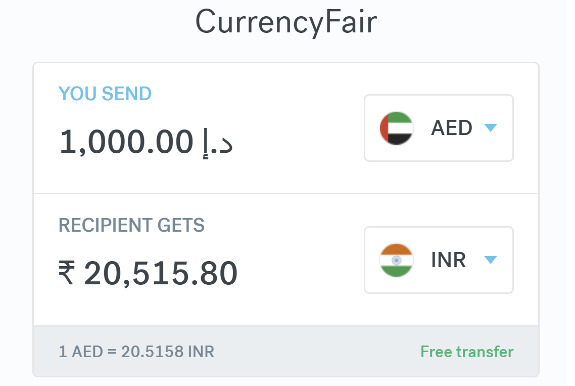Click the UAE flag icon
This screenshot has height=386, width=575.
[397, 127]
